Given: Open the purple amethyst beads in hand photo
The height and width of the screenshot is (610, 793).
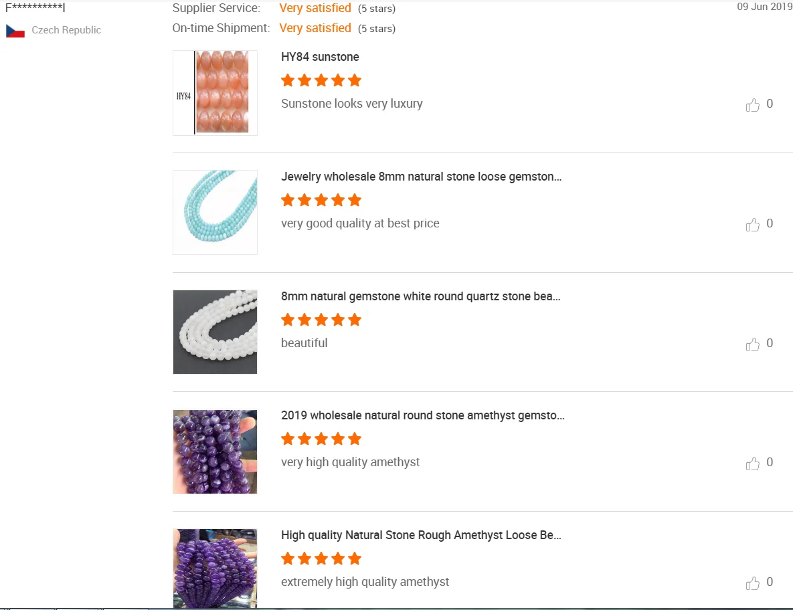Looking at the screenshot, I should pyautogui.click(x=215, y=451).
